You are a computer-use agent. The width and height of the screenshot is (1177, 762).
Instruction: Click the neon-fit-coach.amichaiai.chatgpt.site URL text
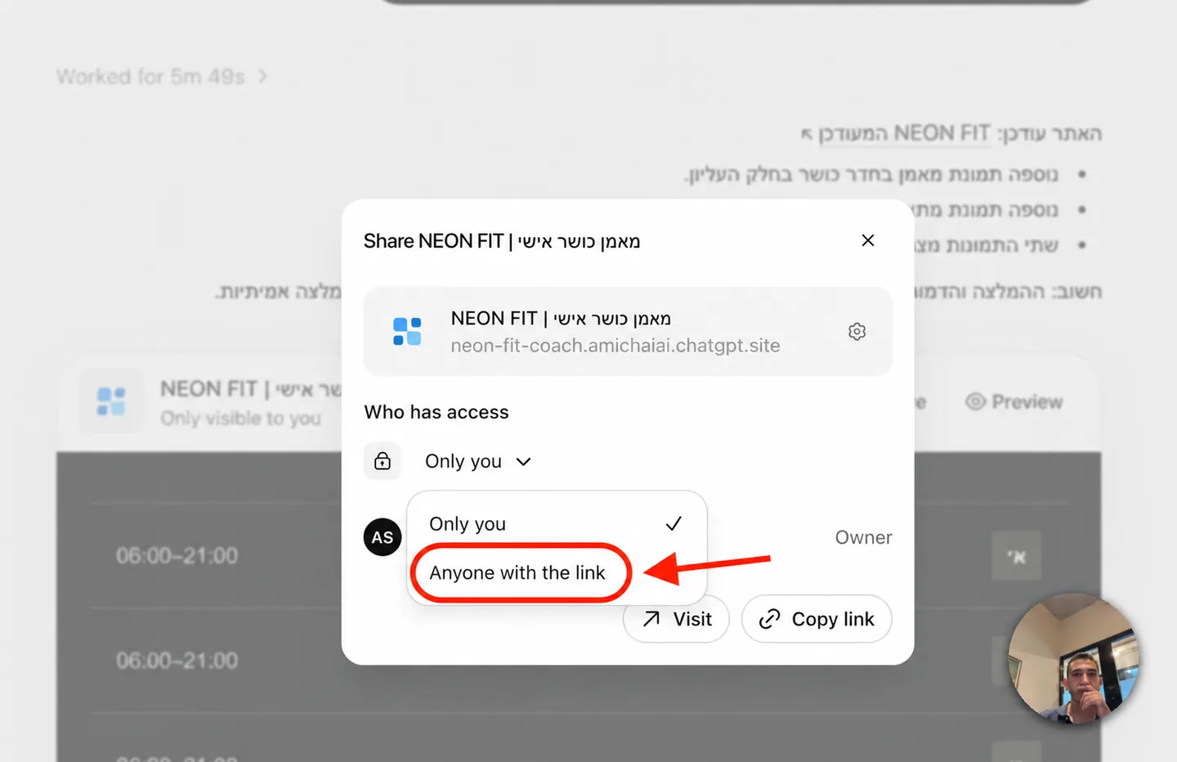615,345
